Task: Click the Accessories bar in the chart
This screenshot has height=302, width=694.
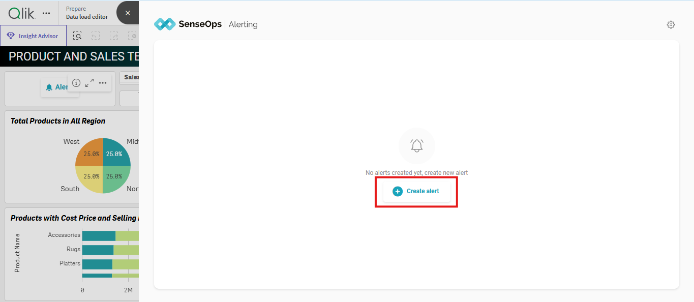Action: (x=110, y=235)
